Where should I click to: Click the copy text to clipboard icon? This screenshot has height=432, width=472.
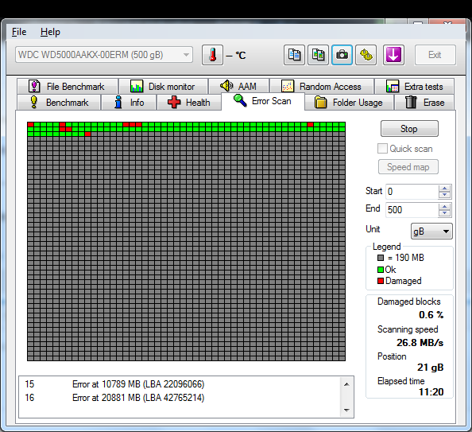294,55
